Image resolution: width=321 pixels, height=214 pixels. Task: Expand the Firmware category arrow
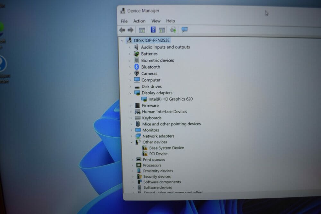pyautogui.click(x=131, y=106)
